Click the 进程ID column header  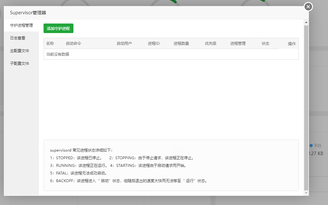(154, 44)
